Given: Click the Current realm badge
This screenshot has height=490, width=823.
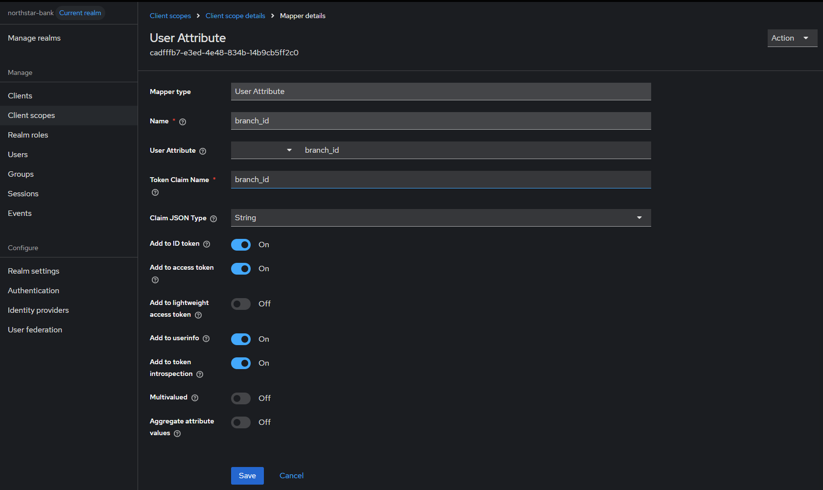Looking at the screenshot, I should click(x=80, y=13).
